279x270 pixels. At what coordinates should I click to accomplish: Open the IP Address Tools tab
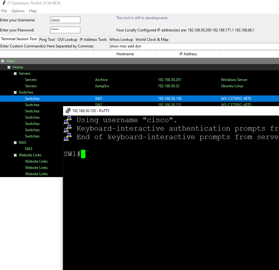(x=93, y=40)
